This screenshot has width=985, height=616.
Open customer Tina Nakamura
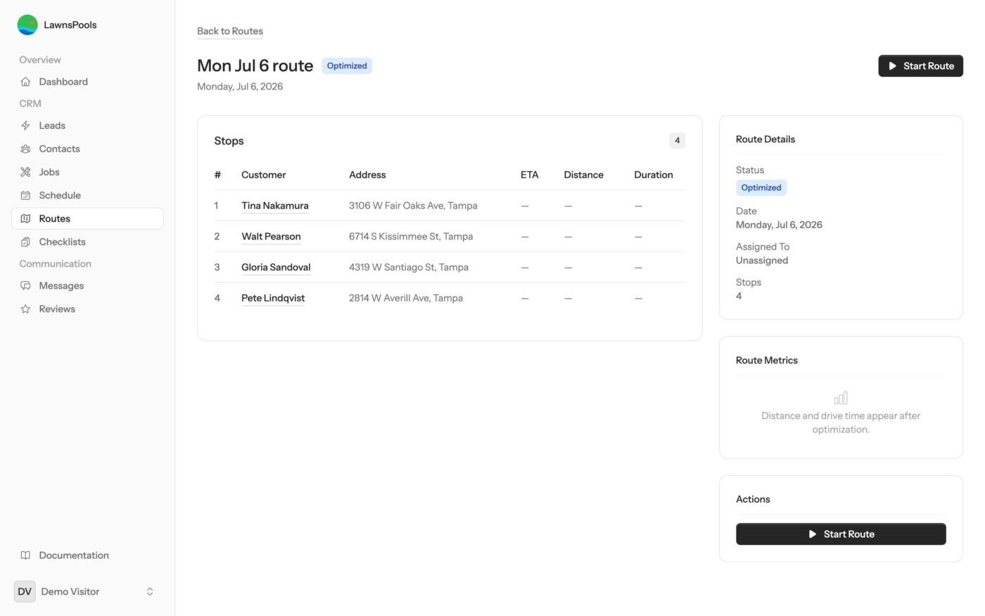(x=275, y=206)
